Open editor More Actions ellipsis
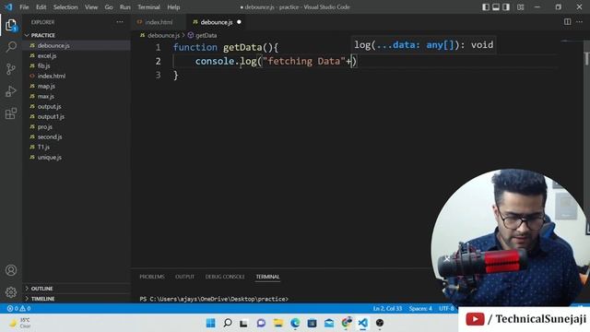Screen dimensions: 590x332 pos(579,22)
